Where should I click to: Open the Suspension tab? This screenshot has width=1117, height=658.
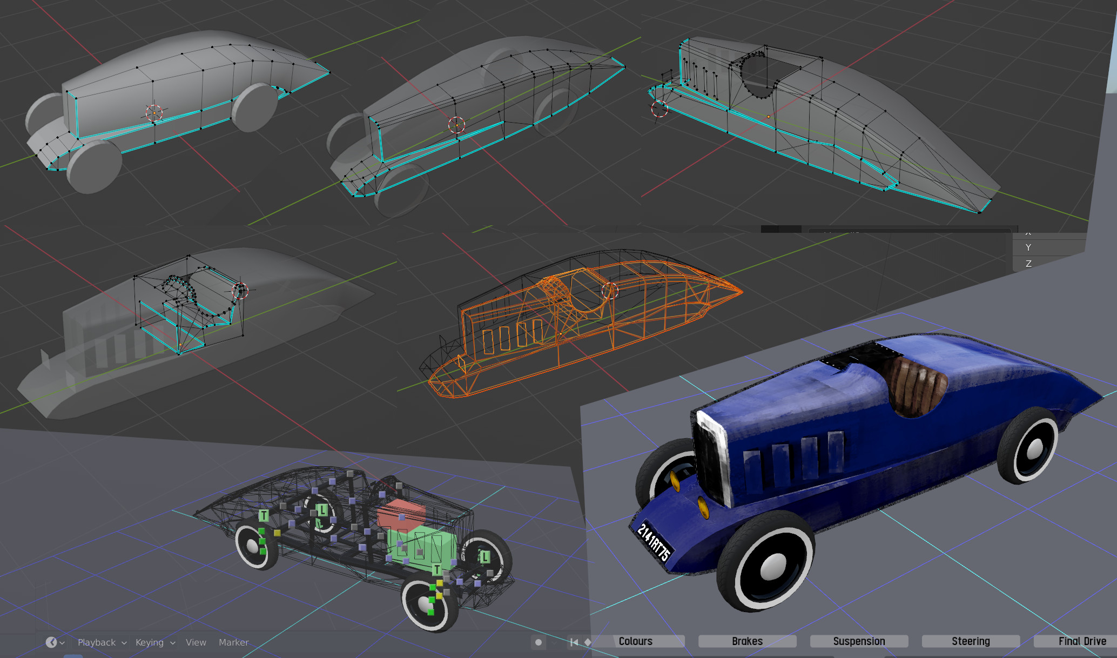[x=859, y=641]
